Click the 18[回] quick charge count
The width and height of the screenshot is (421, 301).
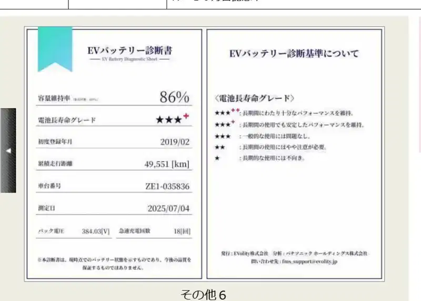click(182, 231)
